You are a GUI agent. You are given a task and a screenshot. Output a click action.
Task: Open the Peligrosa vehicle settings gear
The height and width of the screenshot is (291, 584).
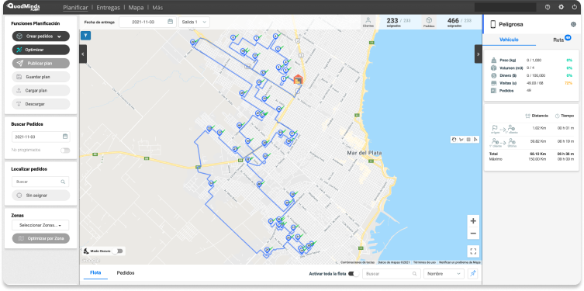573,25
